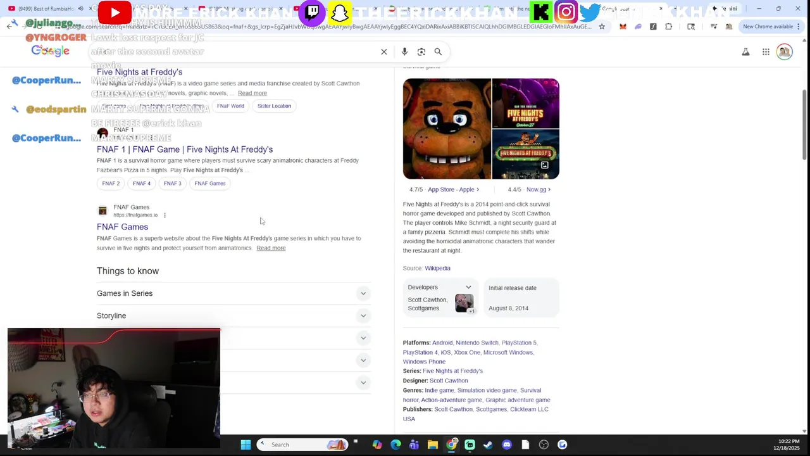This screenshot has height=456, width=810.
Task: Open Steam from the taskbar
Action: (x=488, y=445)
